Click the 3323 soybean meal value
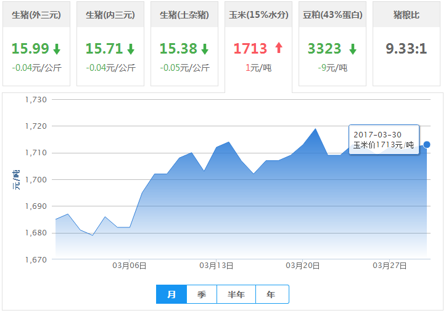Screen dimensions: 446x313 [324, 48]
